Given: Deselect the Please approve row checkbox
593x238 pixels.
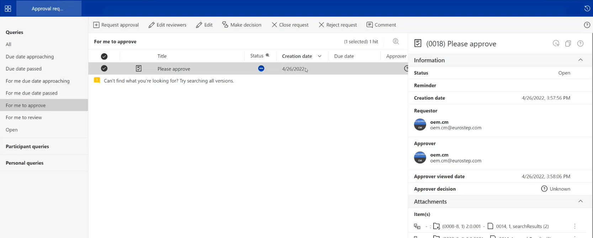Looking at the screenshot, I should (x=104, y=68).
